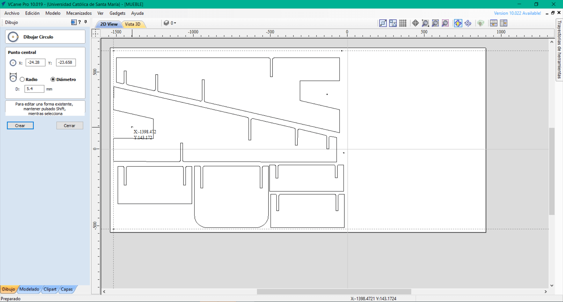Open the Gadgets menu

[117, 13]
